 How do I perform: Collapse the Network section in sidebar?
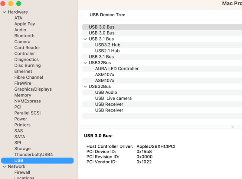[x=4, y=166]
